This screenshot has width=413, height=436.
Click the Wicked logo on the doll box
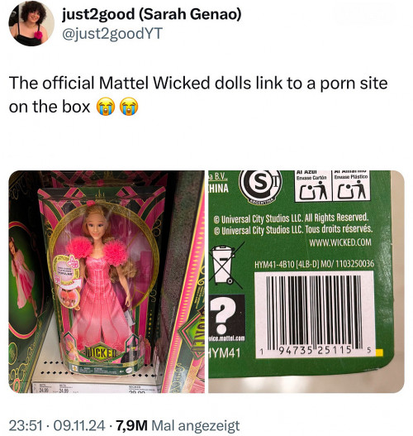coord(100,352)
